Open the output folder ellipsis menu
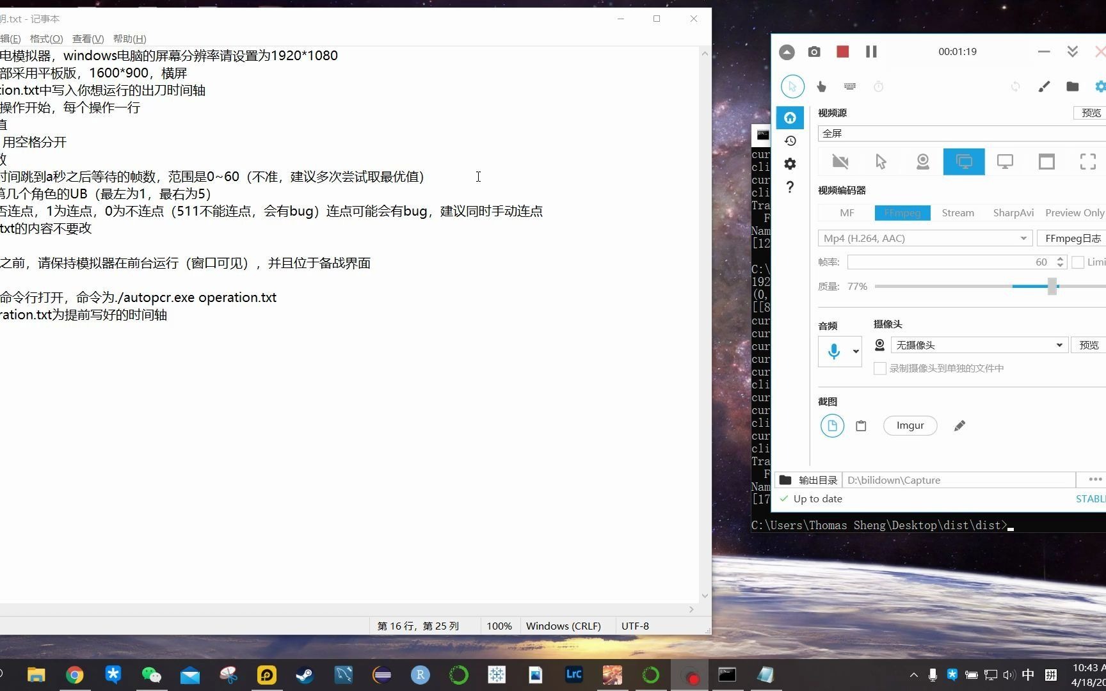The height and width of the screenshot is (691, 1106). coord(1094,479)
